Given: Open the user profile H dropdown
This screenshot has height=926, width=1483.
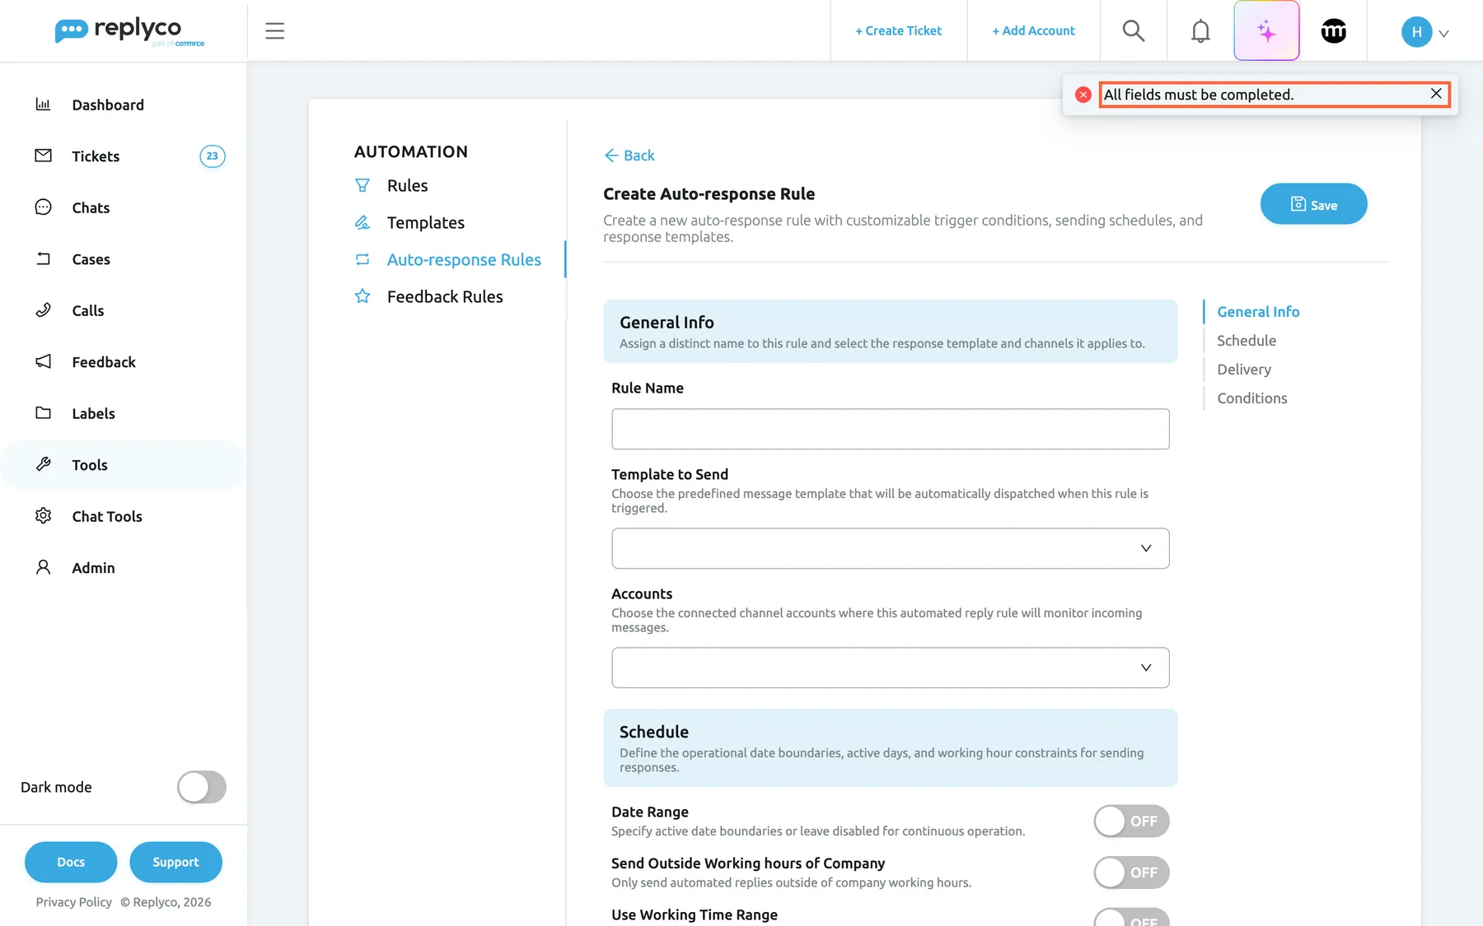Looking at the screenshot, I should [1425, 32].
